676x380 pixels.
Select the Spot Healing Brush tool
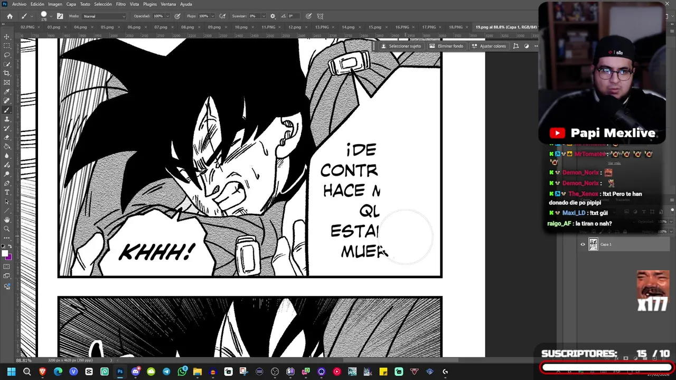point(7,101)
